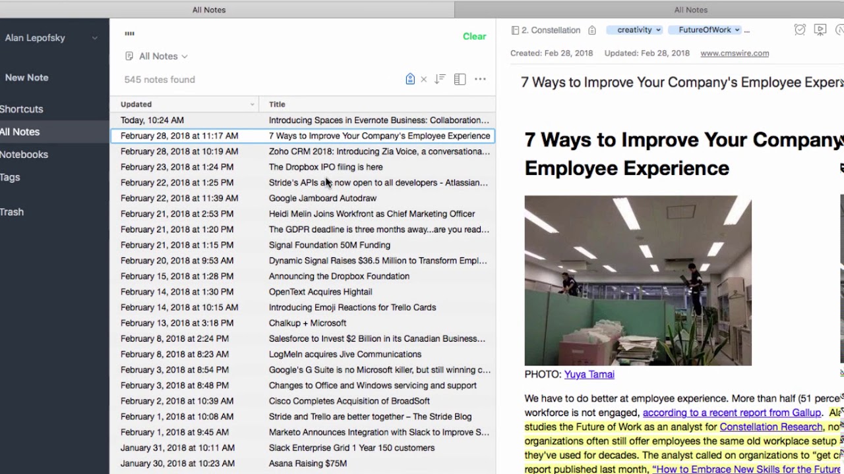Select note Cisco Completes Acquisition of BroadSoft
This screenshot has height=474, width=844.
[x=303, y=401]
